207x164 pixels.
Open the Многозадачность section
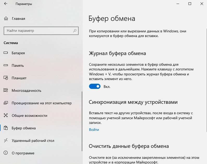[x=26, y=90]
